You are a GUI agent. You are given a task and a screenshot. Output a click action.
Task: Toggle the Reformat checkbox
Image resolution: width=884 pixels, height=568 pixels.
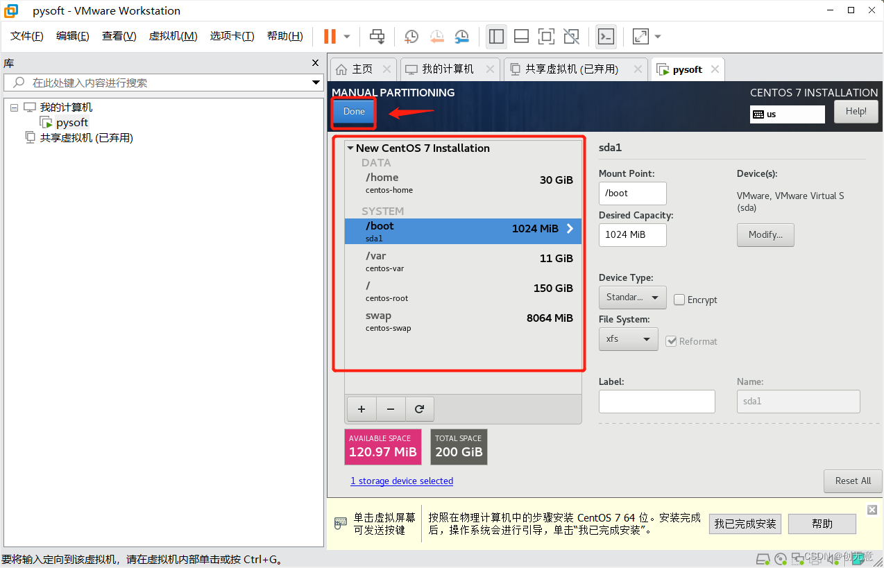click(x=671, y=341)
